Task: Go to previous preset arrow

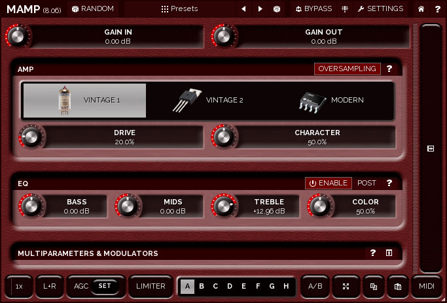Action: click(243, 9)
